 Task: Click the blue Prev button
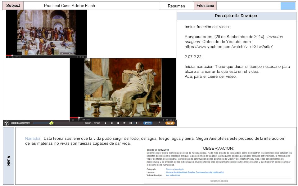click(x=148, y=123)
